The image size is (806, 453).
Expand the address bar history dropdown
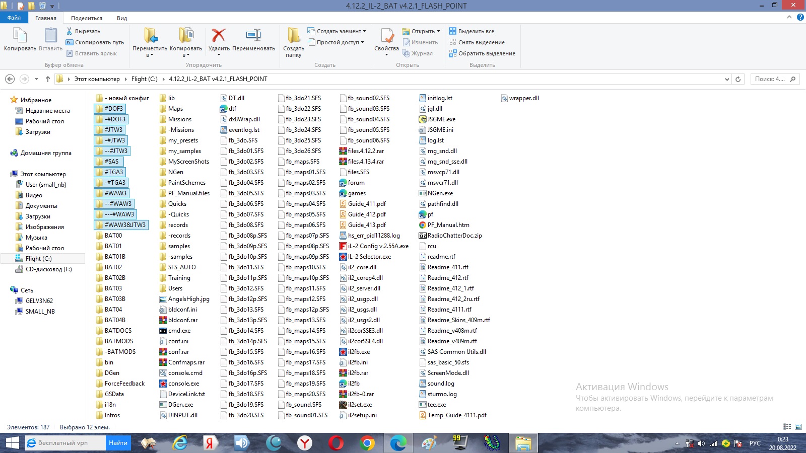(x=727, y=79)
